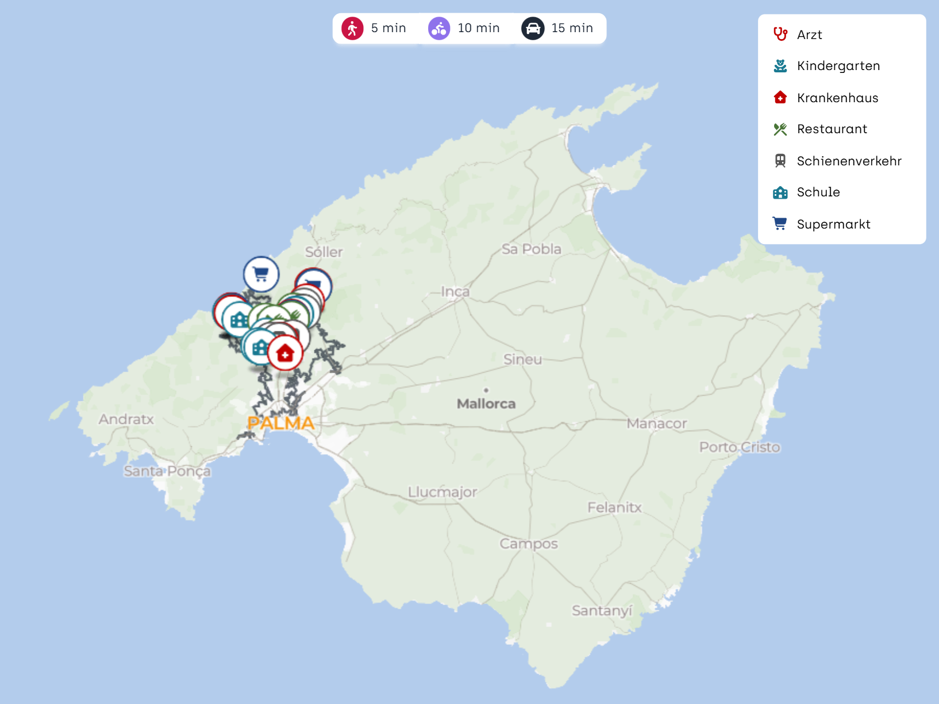Screen dimensions: 939x704
Task: Click the Restaurant fork-knife legend icon
Action: (x=780, y=129)
